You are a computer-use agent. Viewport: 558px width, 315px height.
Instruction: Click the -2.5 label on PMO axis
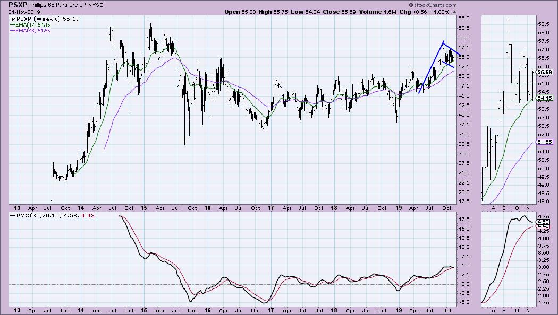(464, 293)
